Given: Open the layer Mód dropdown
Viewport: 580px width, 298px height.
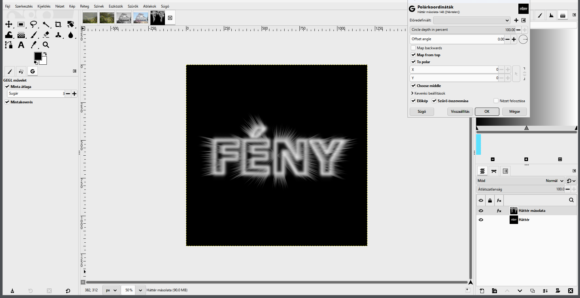Looking at the screenshot, I should (x=520, y=181).
